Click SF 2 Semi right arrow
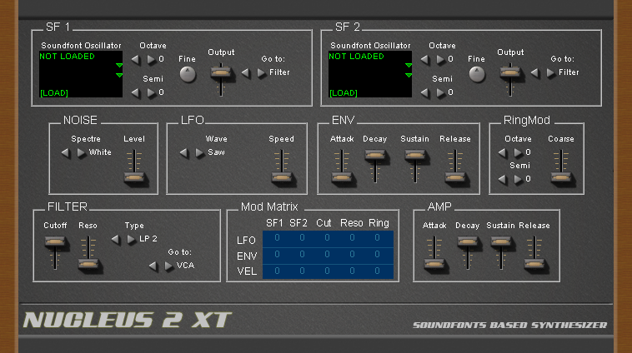Image resolution: width=632 pixels, height=353 pixels. (x=440, y=93)
